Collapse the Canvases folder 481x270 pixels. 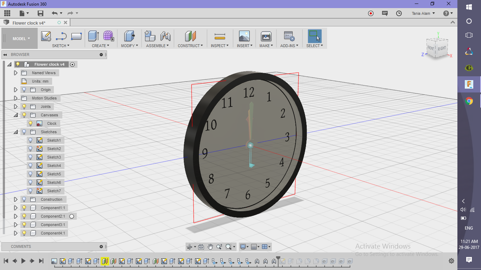[15, 115]
